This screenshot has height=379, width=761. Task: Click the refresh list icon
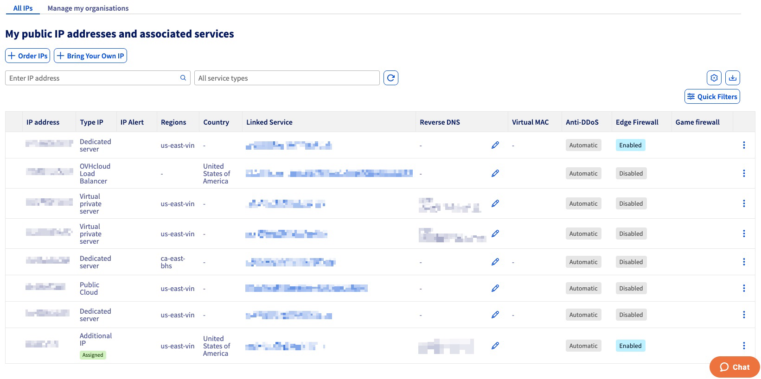[x=391, y=78]
